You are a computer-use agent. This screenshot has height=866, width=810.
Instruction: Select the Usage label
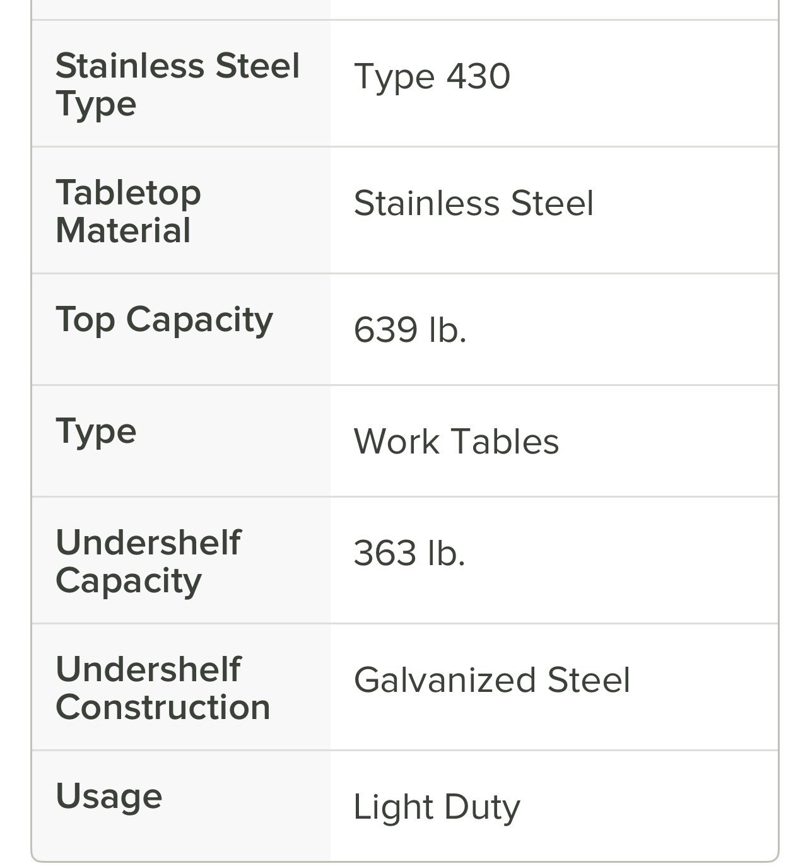click(x=109, y=797)
